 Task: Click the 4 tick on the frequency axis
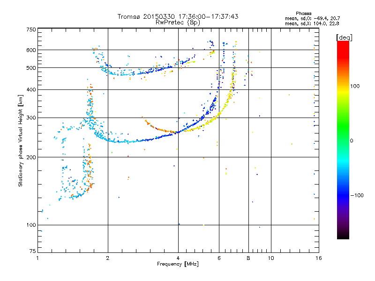(x=178, y=258)
